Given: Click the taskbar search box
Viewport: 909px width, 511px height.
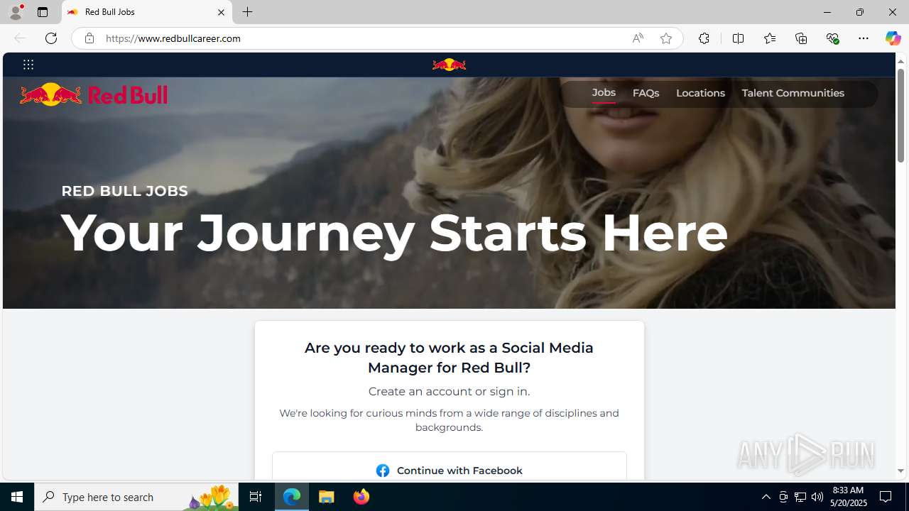Looking at the screenshot, I should click(135, 497).
